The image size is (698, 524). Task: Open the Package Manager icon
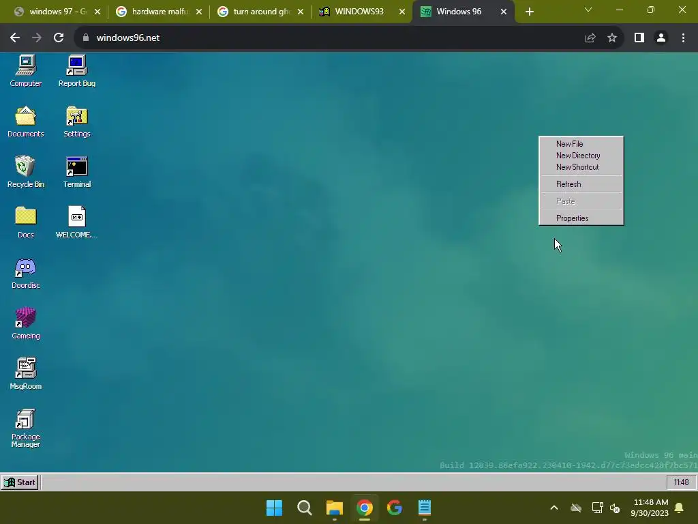point(25,428)
